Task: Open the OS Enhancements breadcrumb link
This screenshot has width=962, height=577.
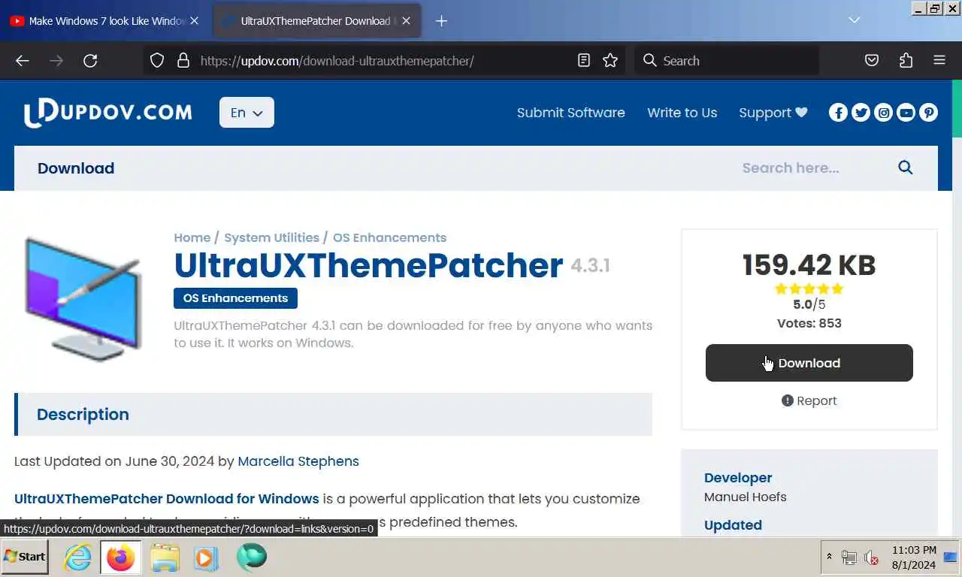Action: pyautogui.click(x=389, y=237)
